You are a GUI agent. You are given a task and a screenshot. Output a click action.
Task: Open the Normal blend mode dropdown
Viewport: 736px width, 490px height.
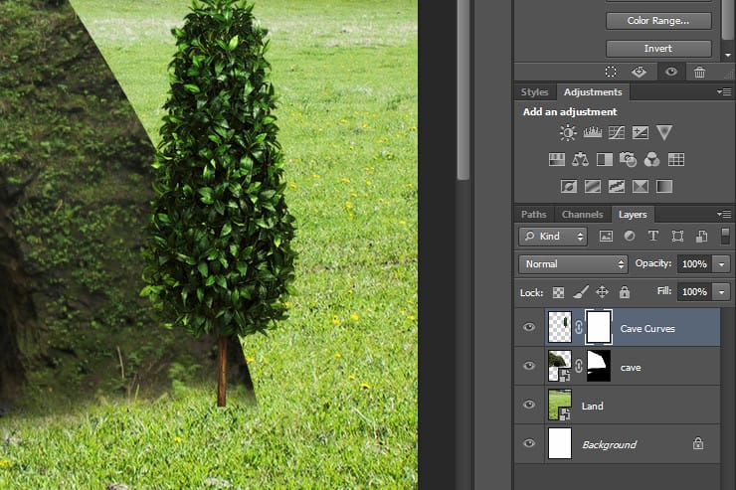tap(573, 264)
